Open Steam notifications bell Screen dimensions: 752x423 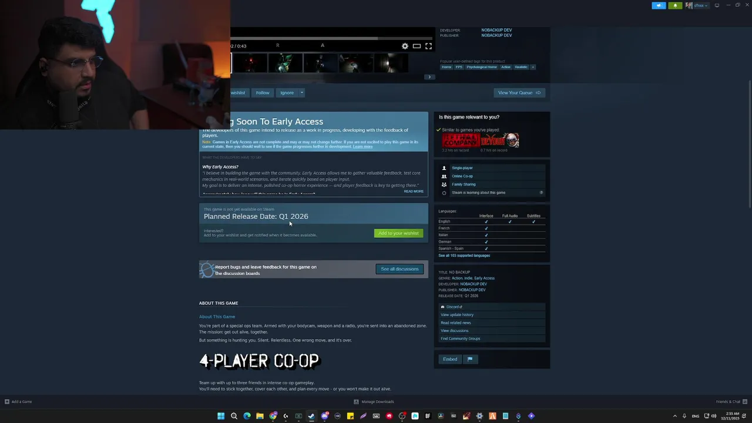[675, 5]
